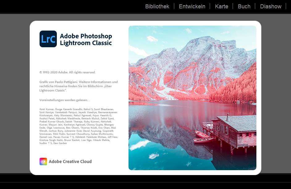Click the 'Amit Kumar, Durga Ganesh Grandhi' credits line
The width and height of the screenshot is (291, 189).
point(77,109)
